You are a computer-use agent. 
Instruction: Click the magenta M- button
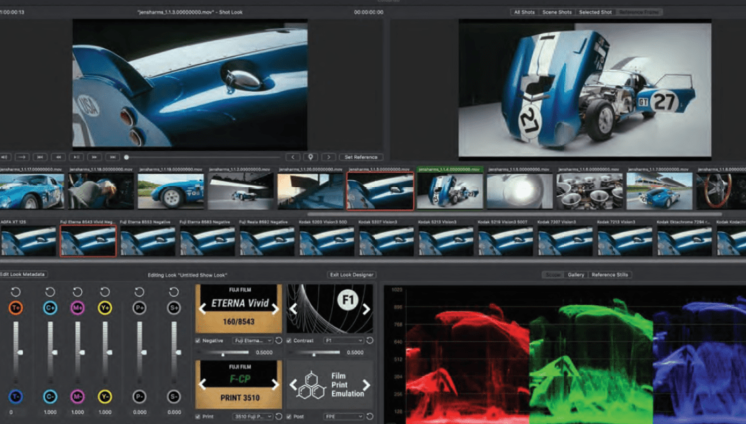[78, 396]
